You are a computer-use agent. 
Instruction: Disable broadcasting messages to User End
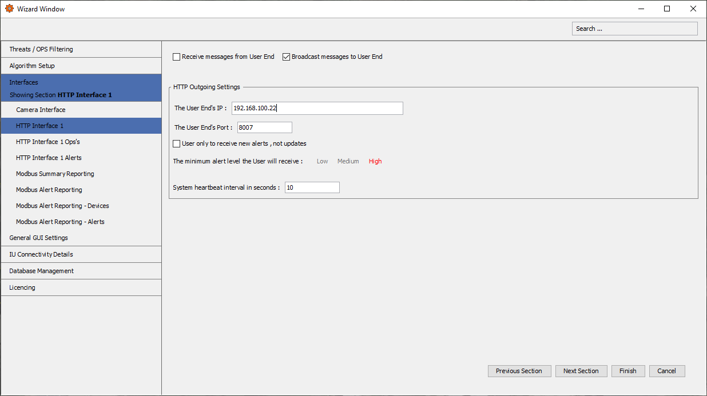[286, 57]
